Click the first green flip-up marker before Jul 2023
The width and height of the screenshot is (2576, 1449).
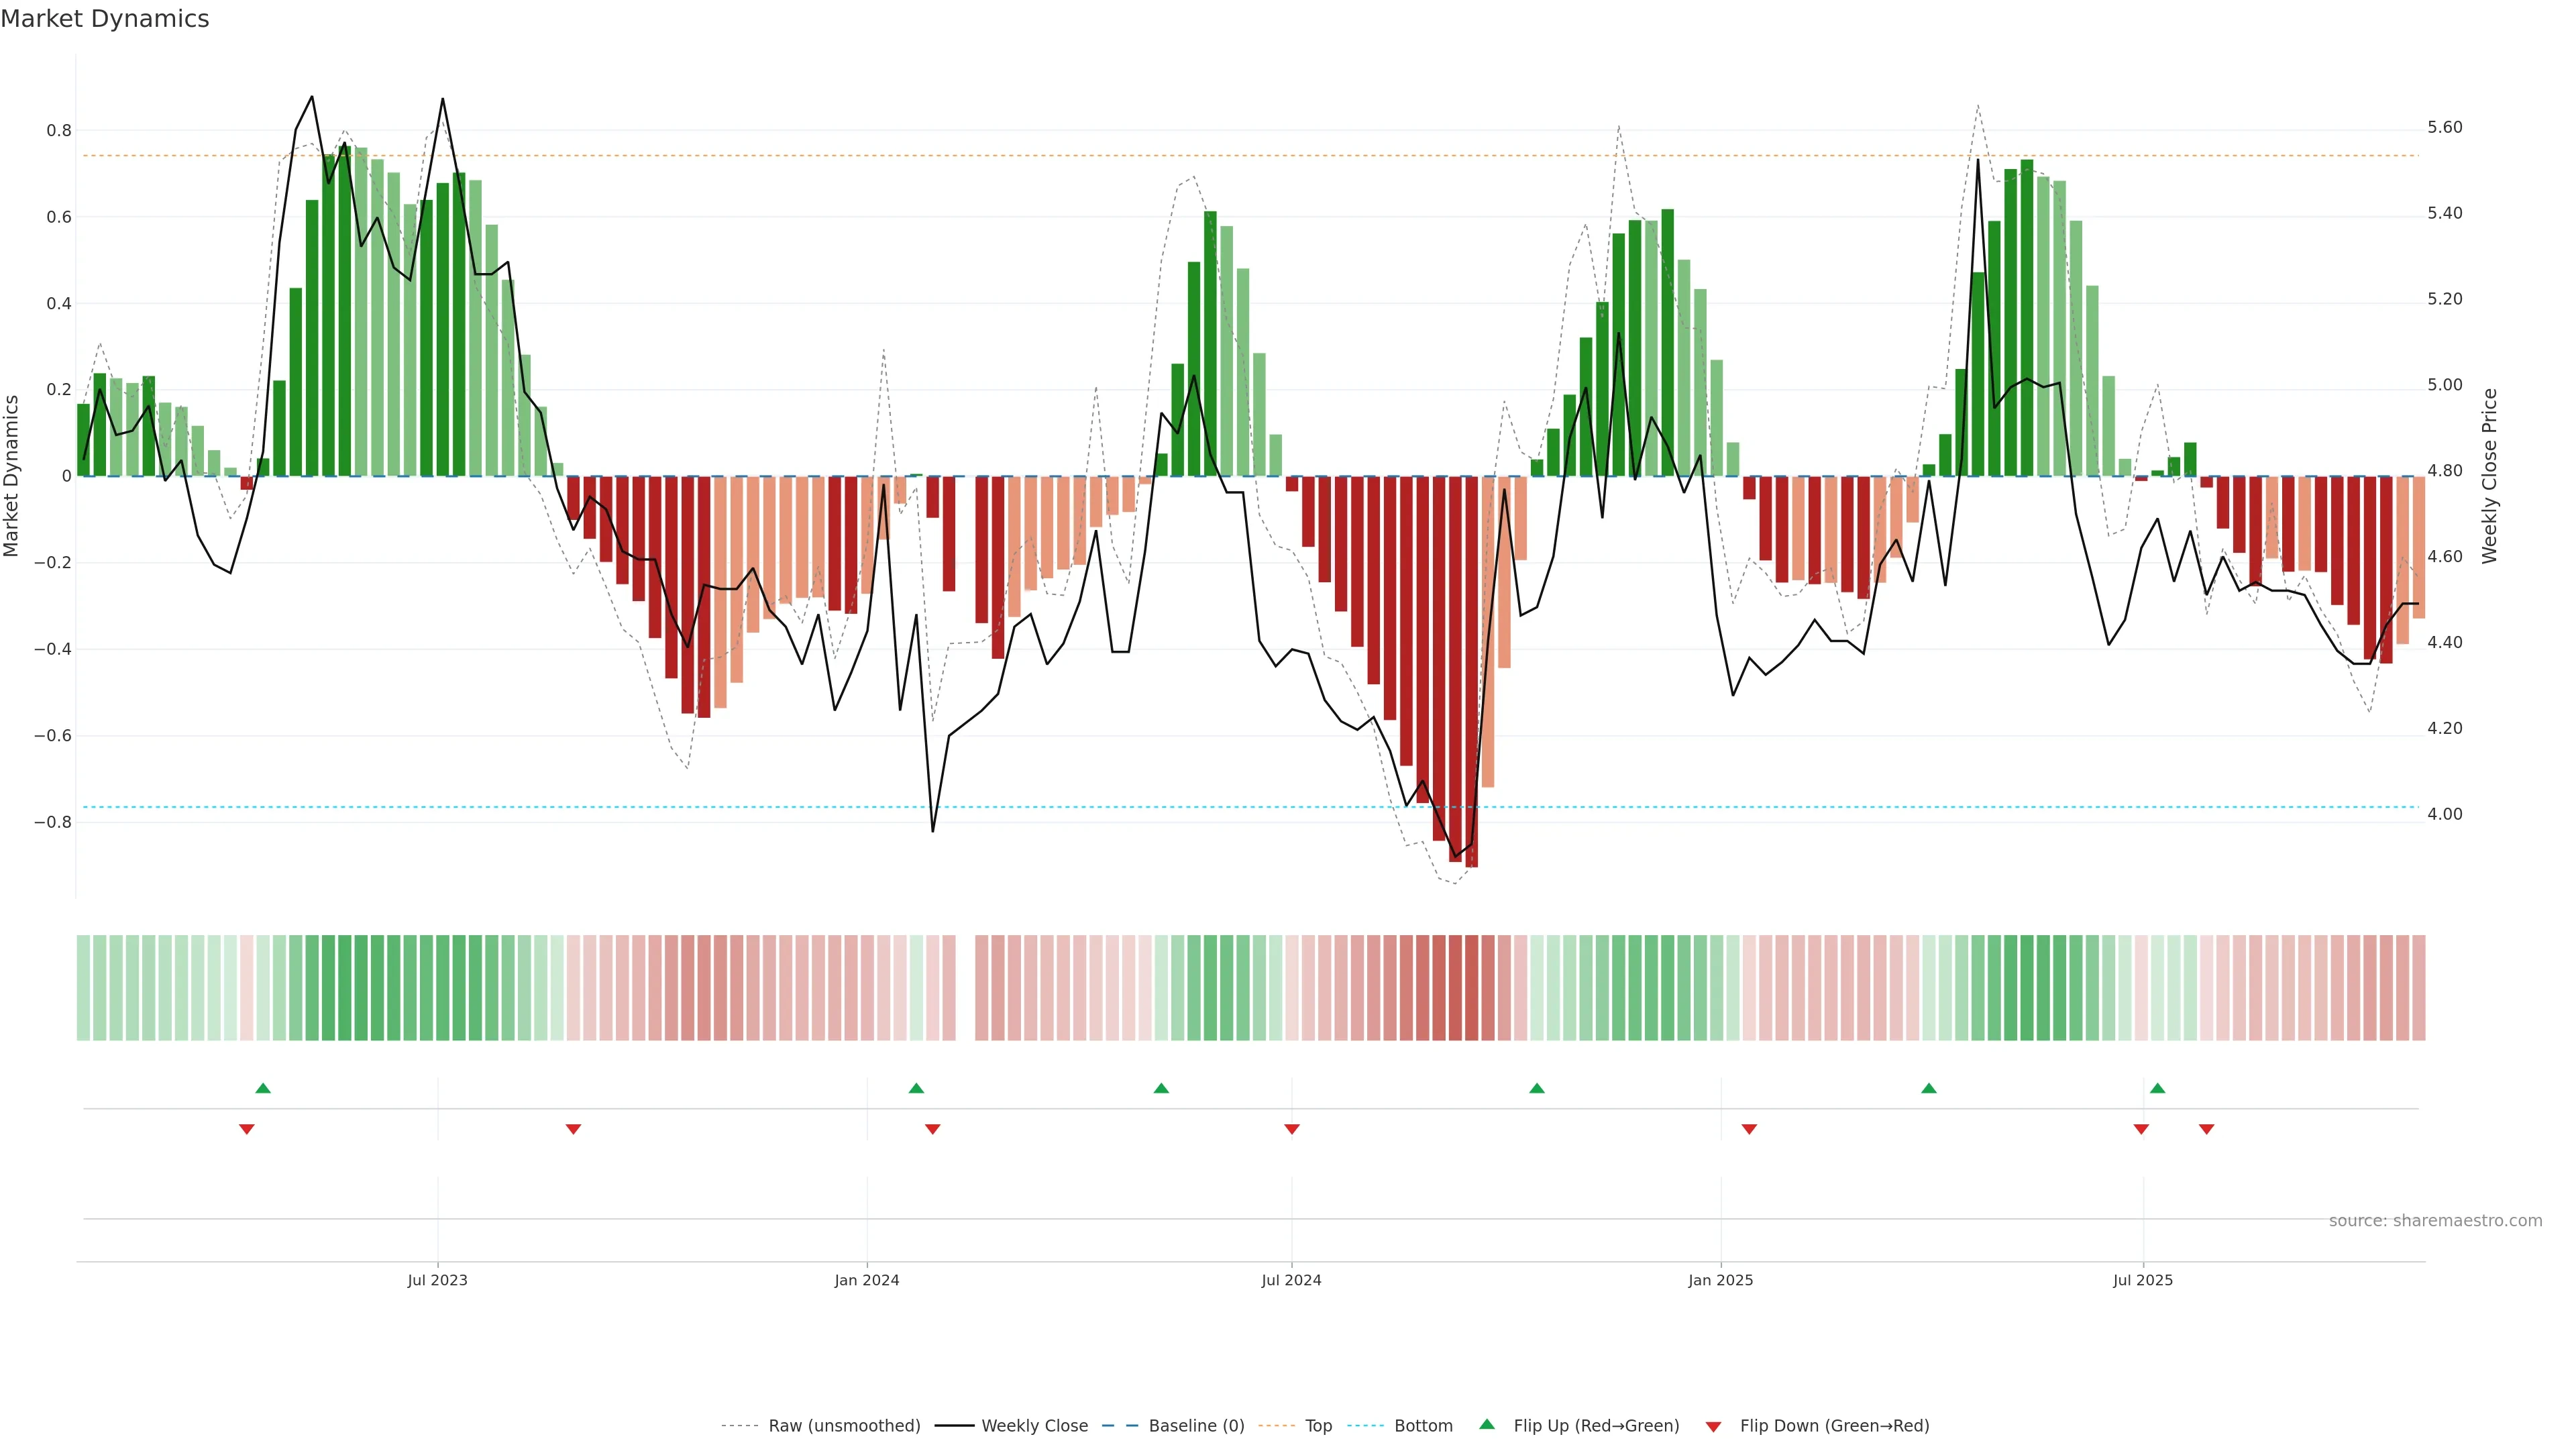(263, 1088)
